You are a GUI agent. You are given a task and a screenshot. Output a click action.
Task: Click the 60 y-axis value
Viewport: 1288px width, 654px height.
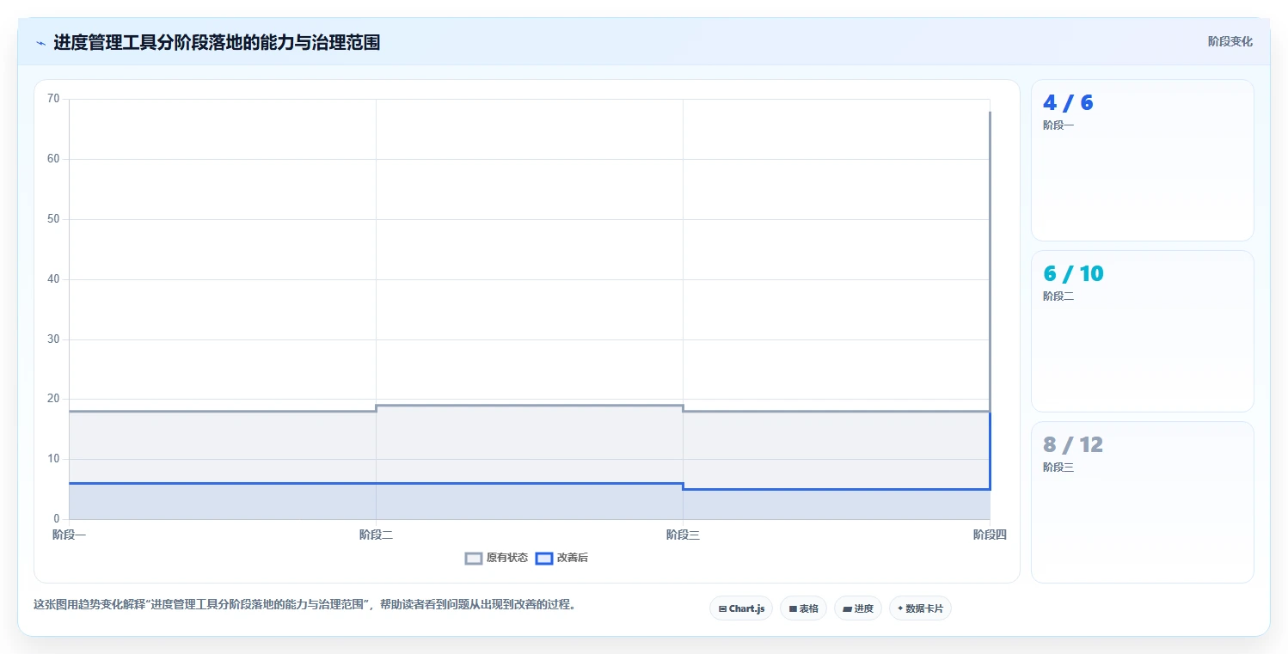coord(53,159)
